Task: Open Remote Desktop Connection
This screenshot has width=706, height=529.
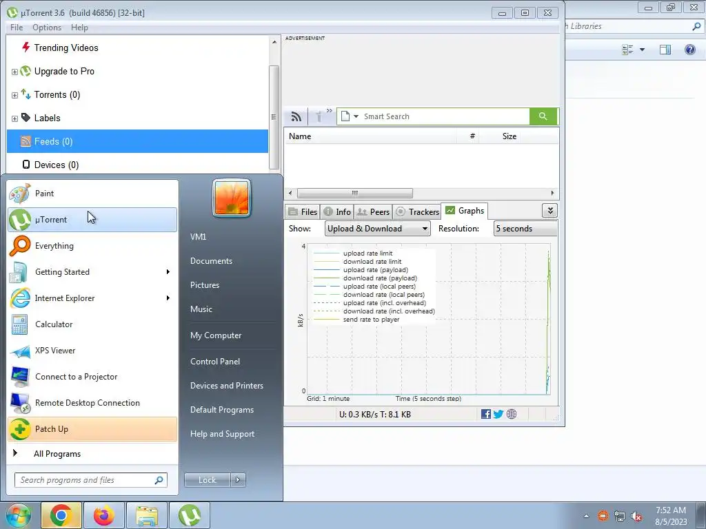Action: tap(92, 402)
